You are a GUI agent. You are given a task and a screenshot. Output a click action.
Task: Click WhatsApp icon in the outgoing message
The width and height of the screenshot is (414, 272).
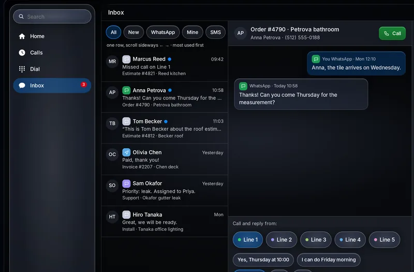316,59
